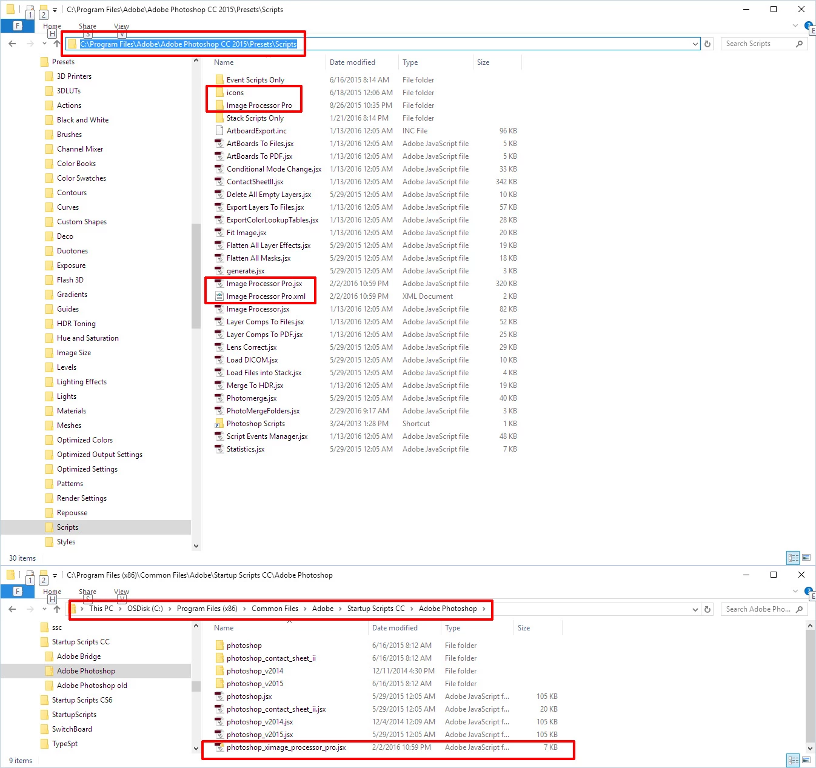The height and width of the screenshot is (768, 816).
Task: Click top tree scrollbar down arrow
Action: pos(196,546)
